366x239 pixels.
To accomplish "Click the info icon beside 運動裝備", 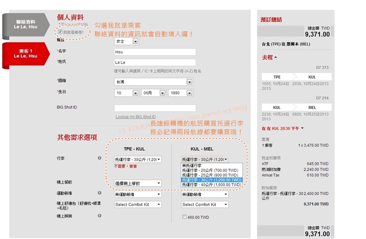I will coord(100,193).
